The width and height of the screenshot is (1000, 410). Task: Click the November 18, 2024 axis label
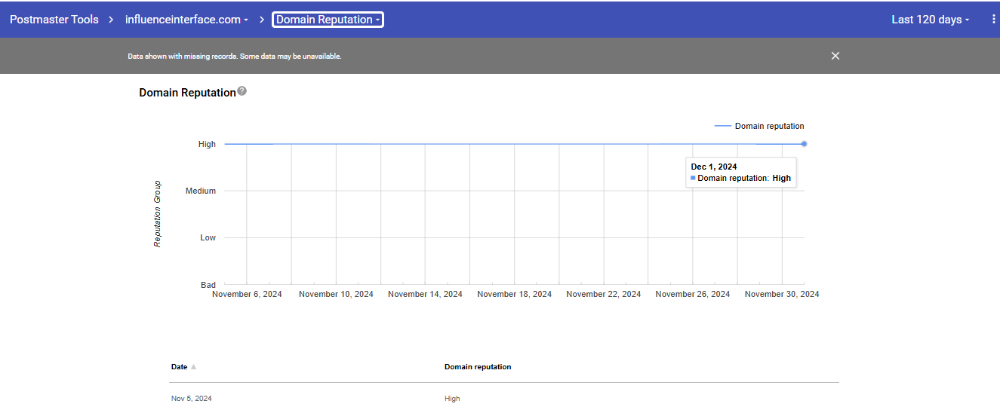point(514,294)
